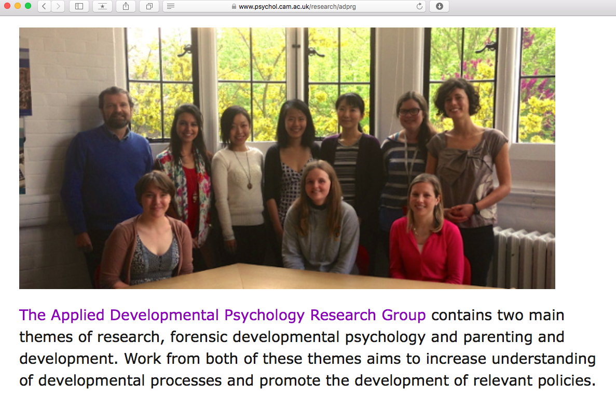Go forward to the next page
This screenshot has height=396, width=616.
click(58, 6)
